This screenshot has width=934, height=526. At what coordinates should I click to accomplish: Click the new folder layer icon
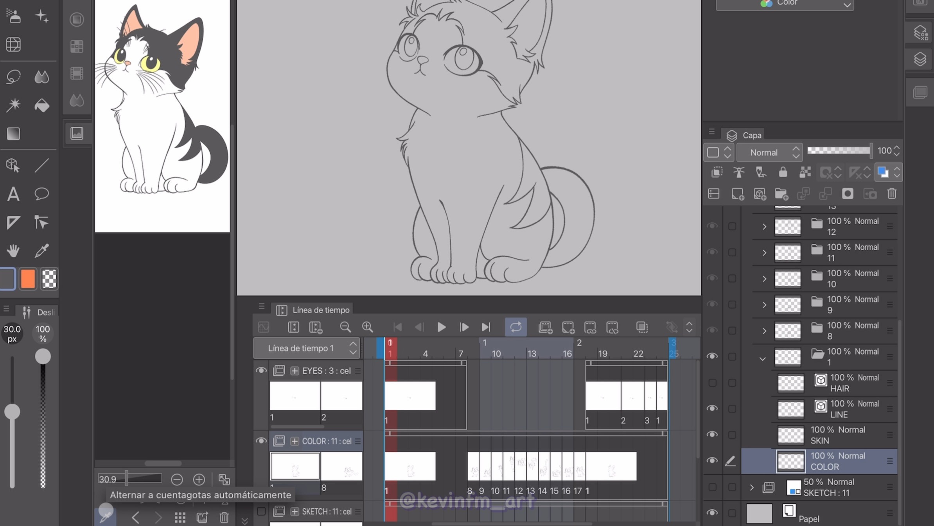[781, 194]
